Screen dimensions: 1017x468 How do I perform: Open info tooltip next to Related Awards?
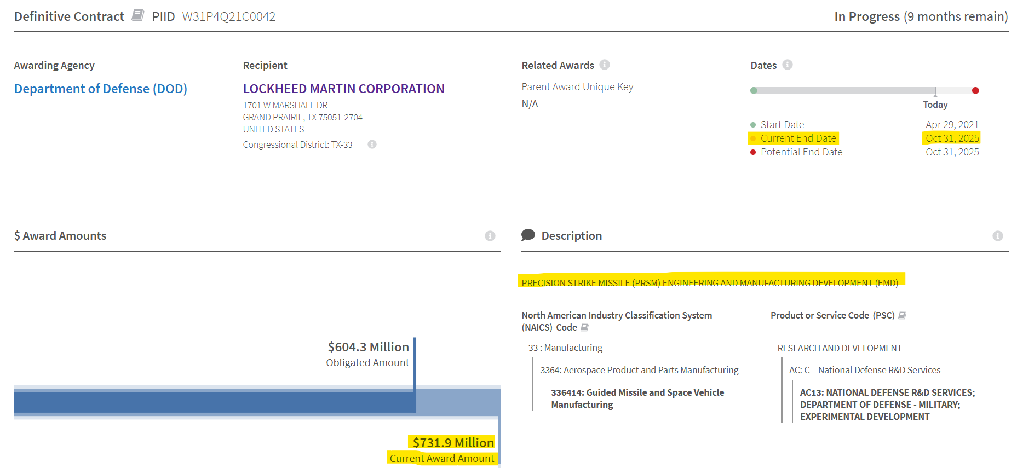tap(605, 65)
